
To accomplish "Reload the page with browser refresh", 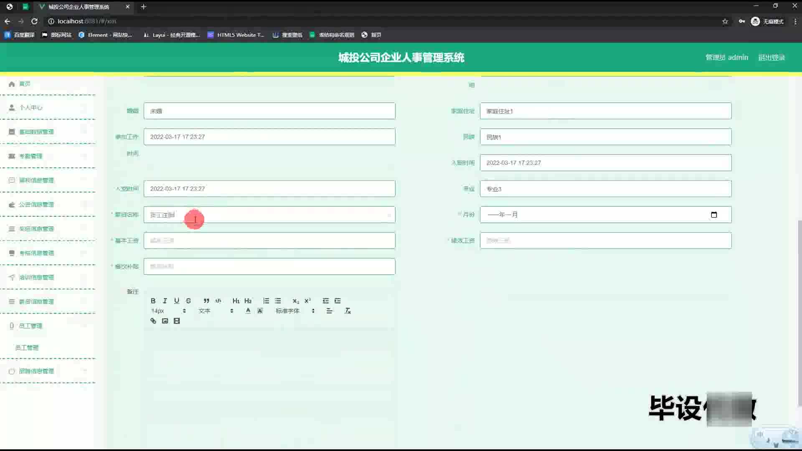I will pyautogui.click(x=34, y=21).
